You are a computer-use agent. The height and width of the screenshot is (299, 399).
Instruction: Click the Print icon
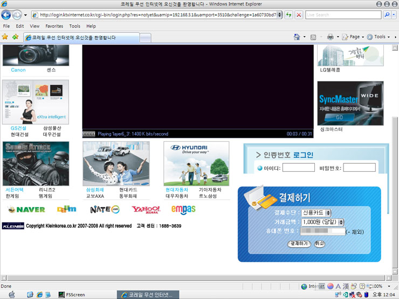point(331,37)
